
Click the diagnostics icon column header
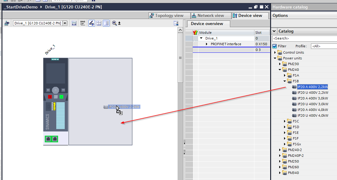pos(195,33)
